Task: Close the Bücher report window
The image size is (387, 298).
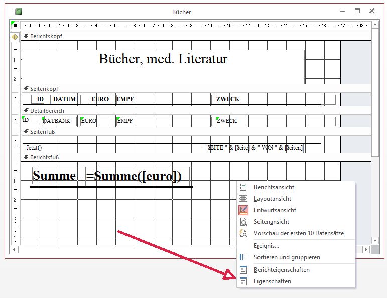Action: tap(372, 11)
